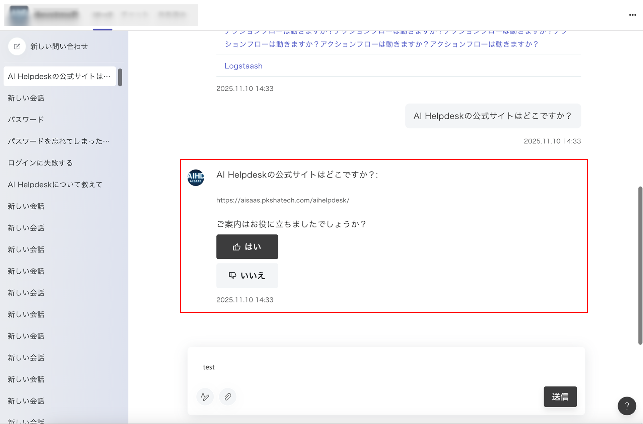Screen dimensions: 643x424
Task: Open the three-dot more options menu
Action: [x=632, y=15]
